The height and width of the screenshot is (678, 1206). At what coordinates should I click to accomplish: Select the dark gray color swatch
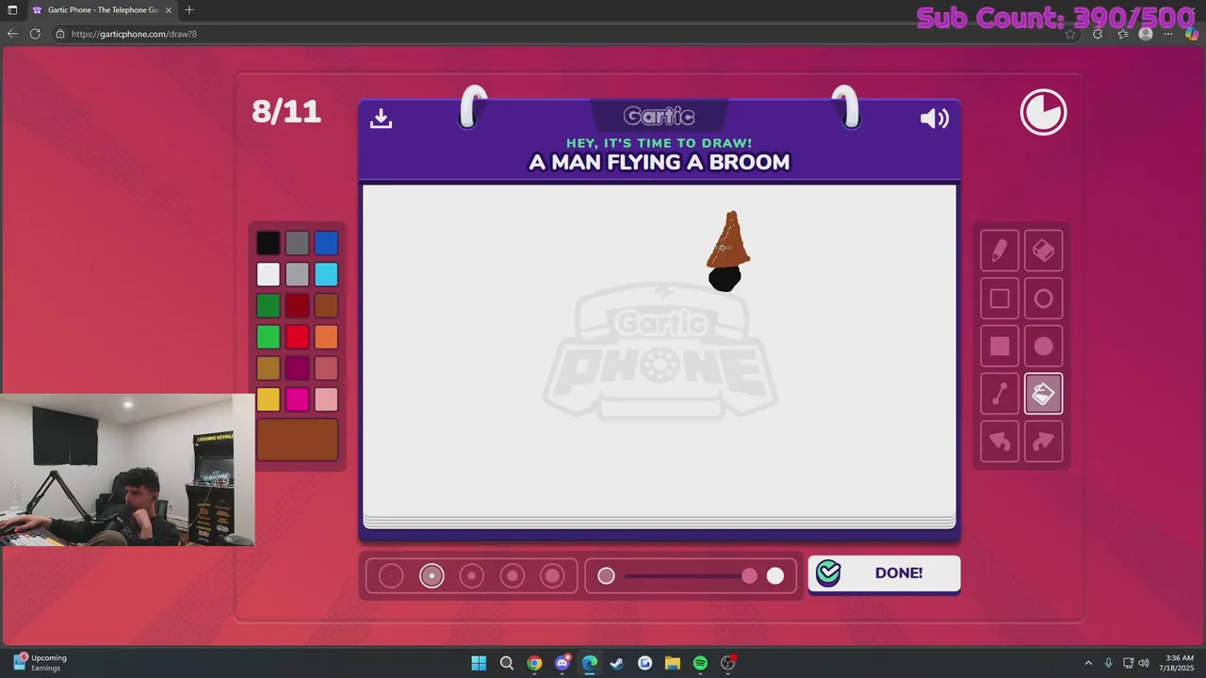[x=297, y=243]
